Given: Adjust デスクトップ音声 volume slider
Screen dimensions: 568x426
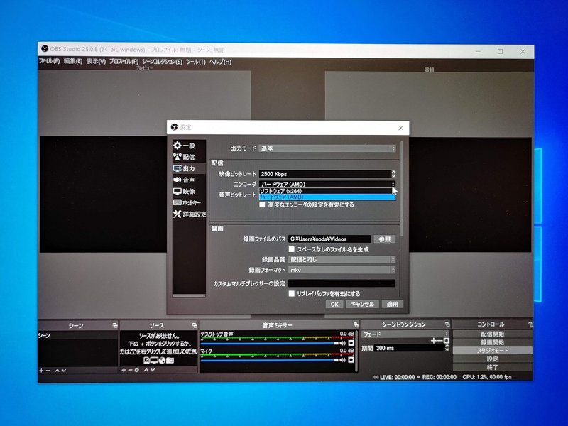Looking at the screenshot, I should coord(269,343).
